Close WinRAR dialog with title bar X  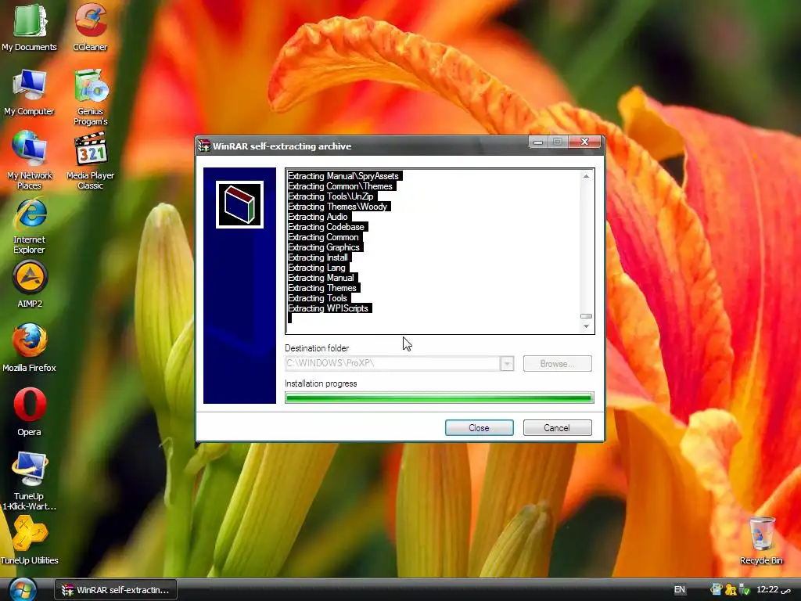tap(585, 142)
